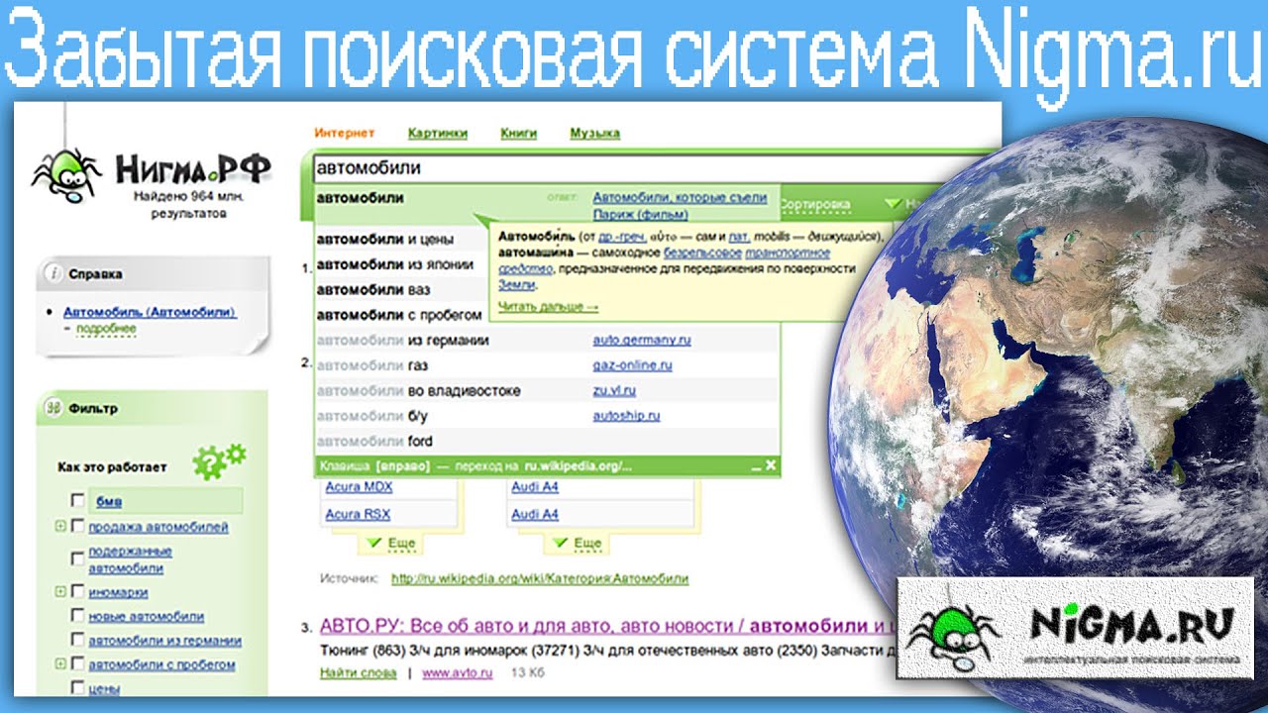Select suggestion автомобили из японии
Screen dimensions: 1268x713
pos(394,264)
